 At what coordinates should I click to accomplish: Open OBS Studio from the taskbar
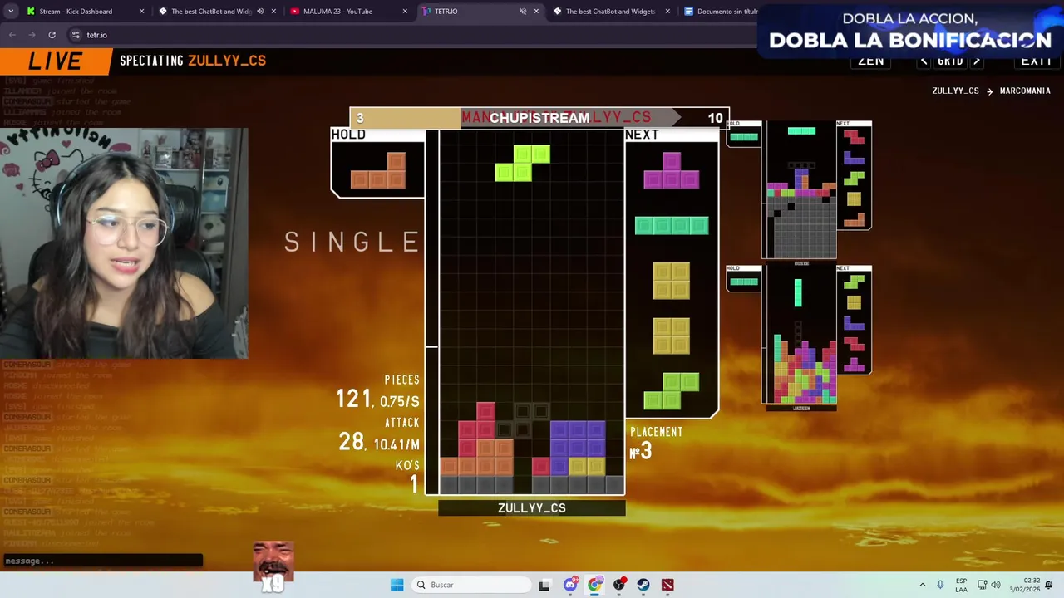(619, 585)
